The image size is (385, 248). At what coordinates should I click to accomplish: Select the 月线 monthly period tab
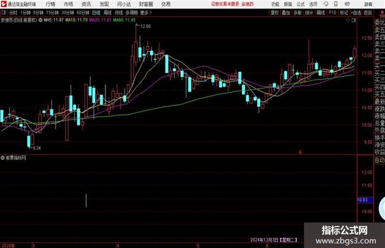pos(119,13)
